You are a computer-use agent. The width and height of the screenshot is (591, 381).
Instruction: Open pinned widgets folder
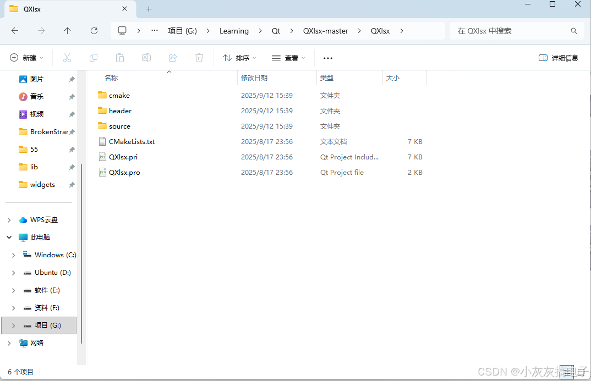pyautogui.click(x=37, y=185)
